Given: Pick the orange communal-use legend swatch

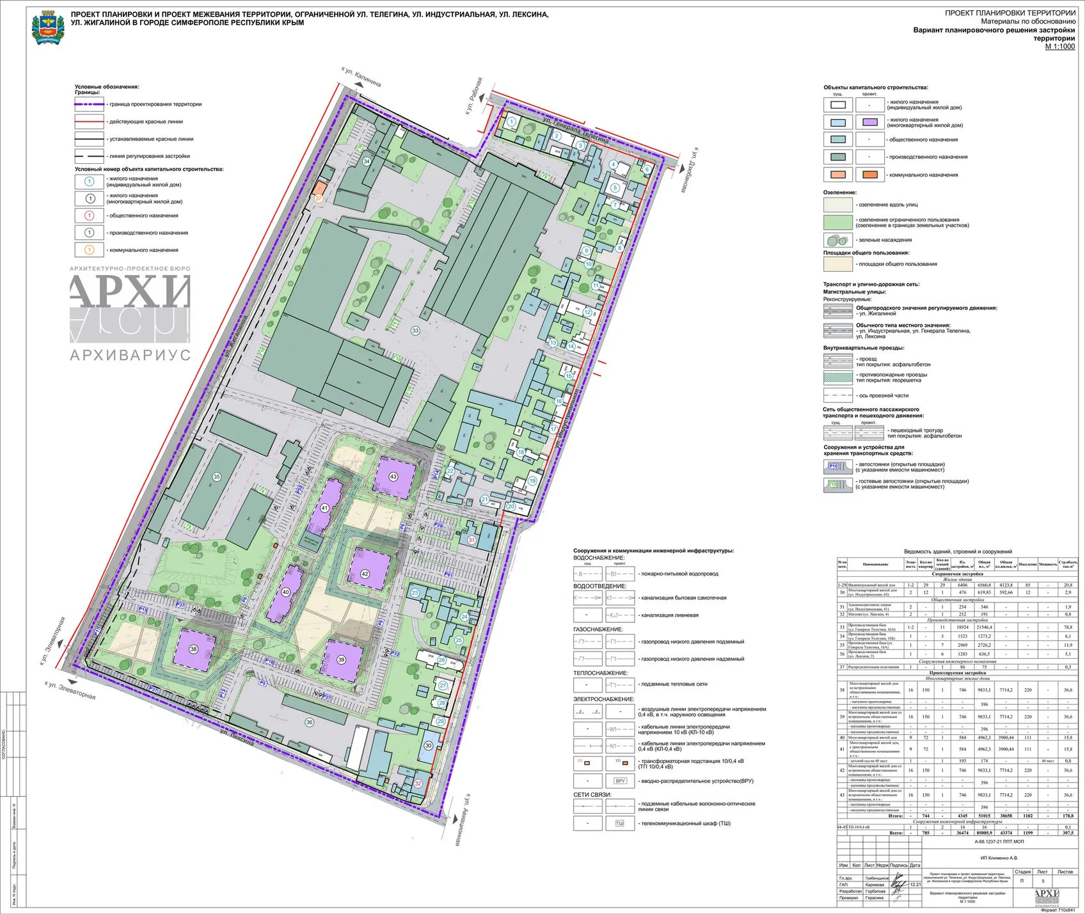Looking at the screenshot, I should [x=869, y=175].
